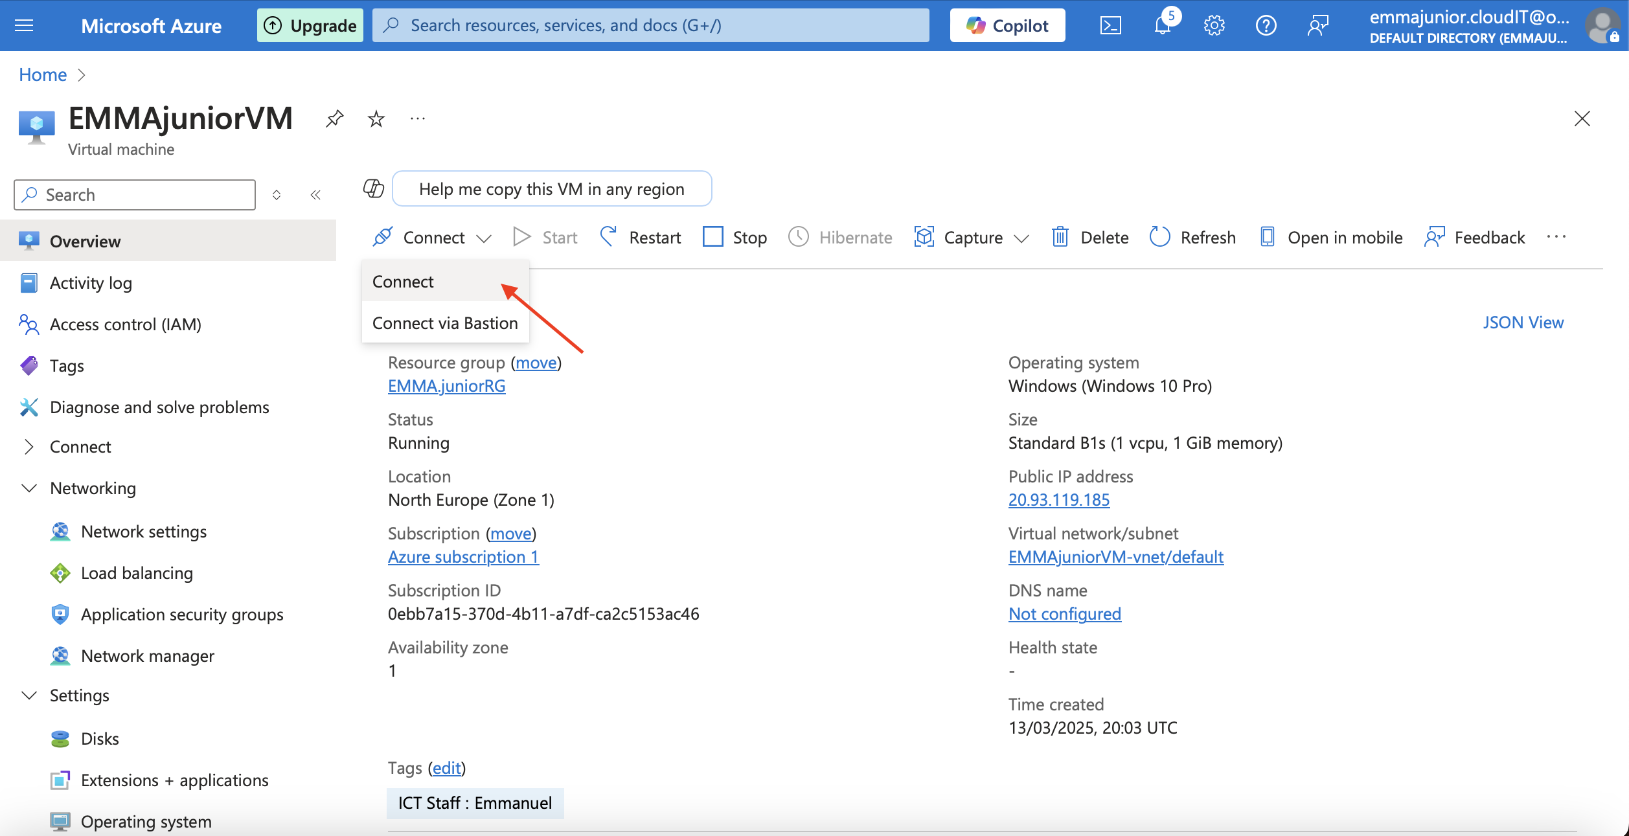The height and width of the screenshot is (836, 1629).
Task: Open EMMA.juniorRG resource group link
Action: (x=447, y=386)
